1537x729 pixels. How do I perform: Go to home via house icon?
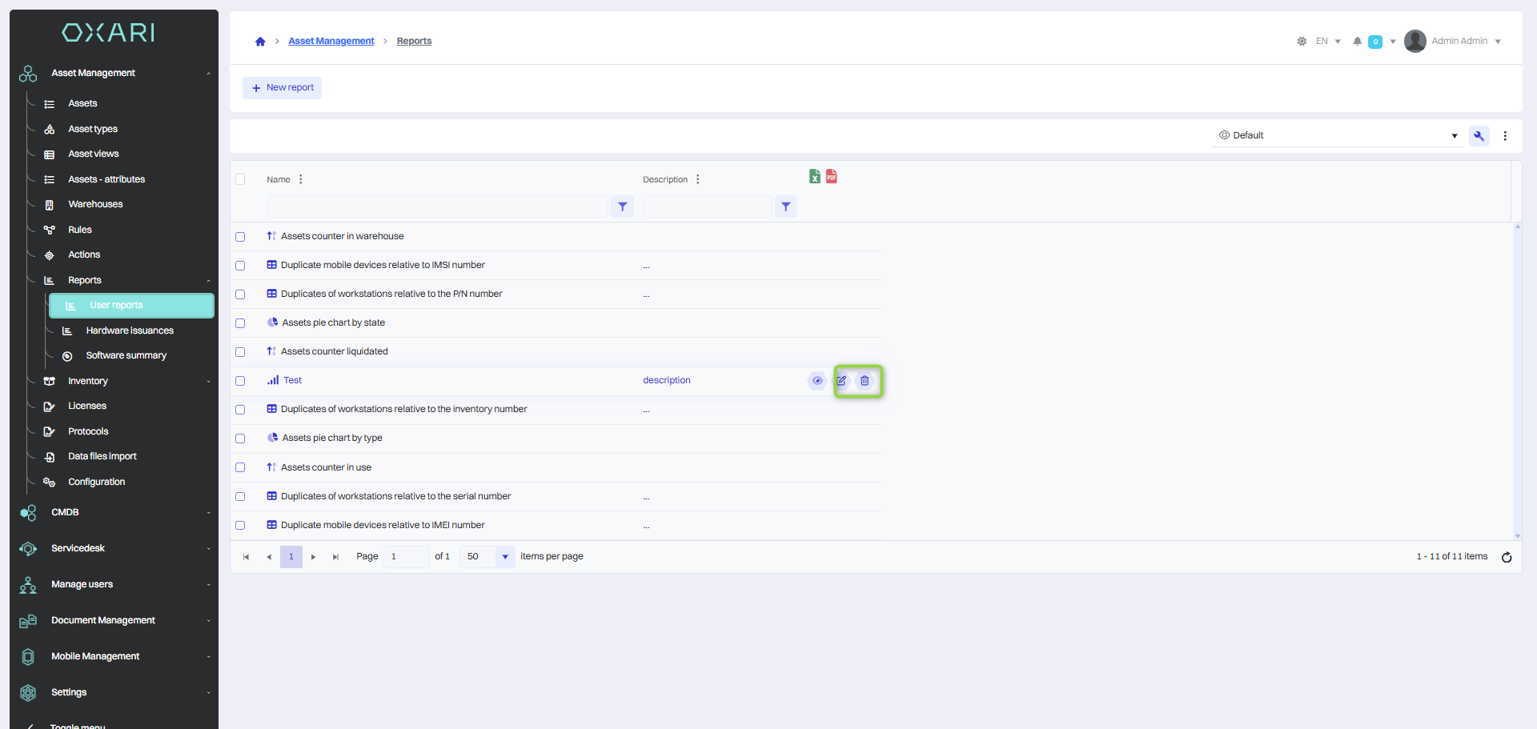coord(260,42)
